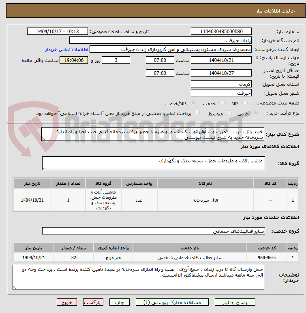Click the response deadline 07:00 time field

point(160,60)
